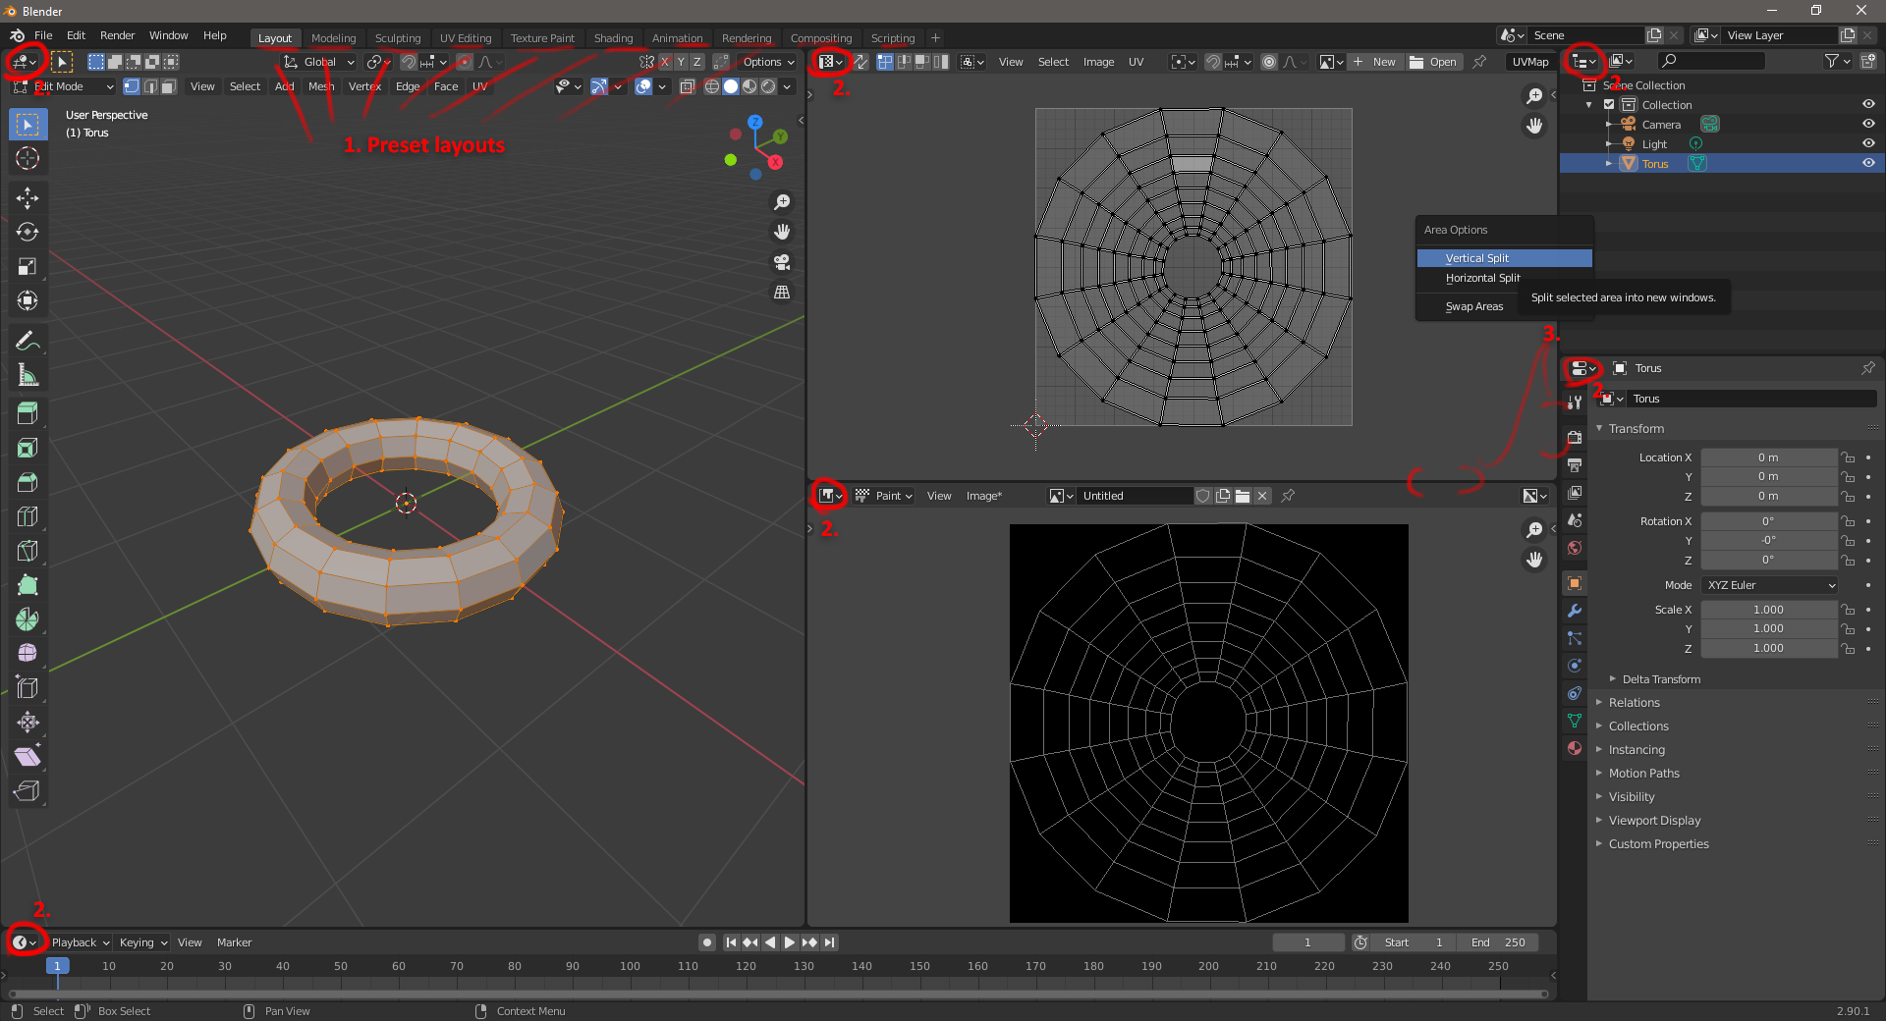
Task: Select the Annotate pencil tool
Action: click(28, 341)
